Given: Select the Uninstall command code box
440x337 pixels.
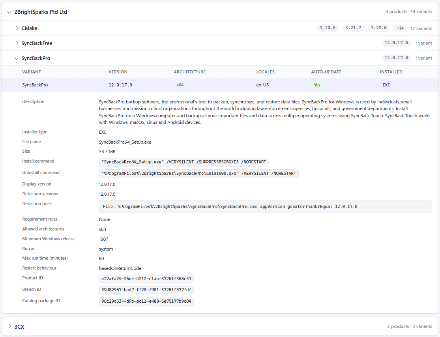Looking at the screenshot, I should point(198,173).
